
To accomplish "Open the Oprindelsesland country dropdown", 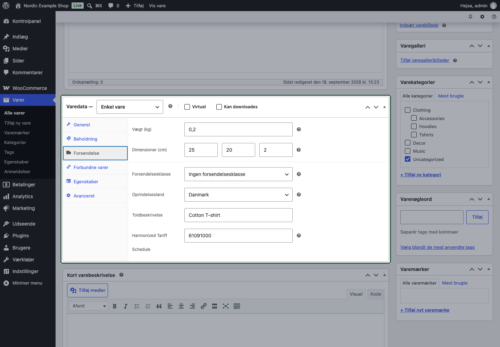I will pyautogui.click(x=239, y=195).
